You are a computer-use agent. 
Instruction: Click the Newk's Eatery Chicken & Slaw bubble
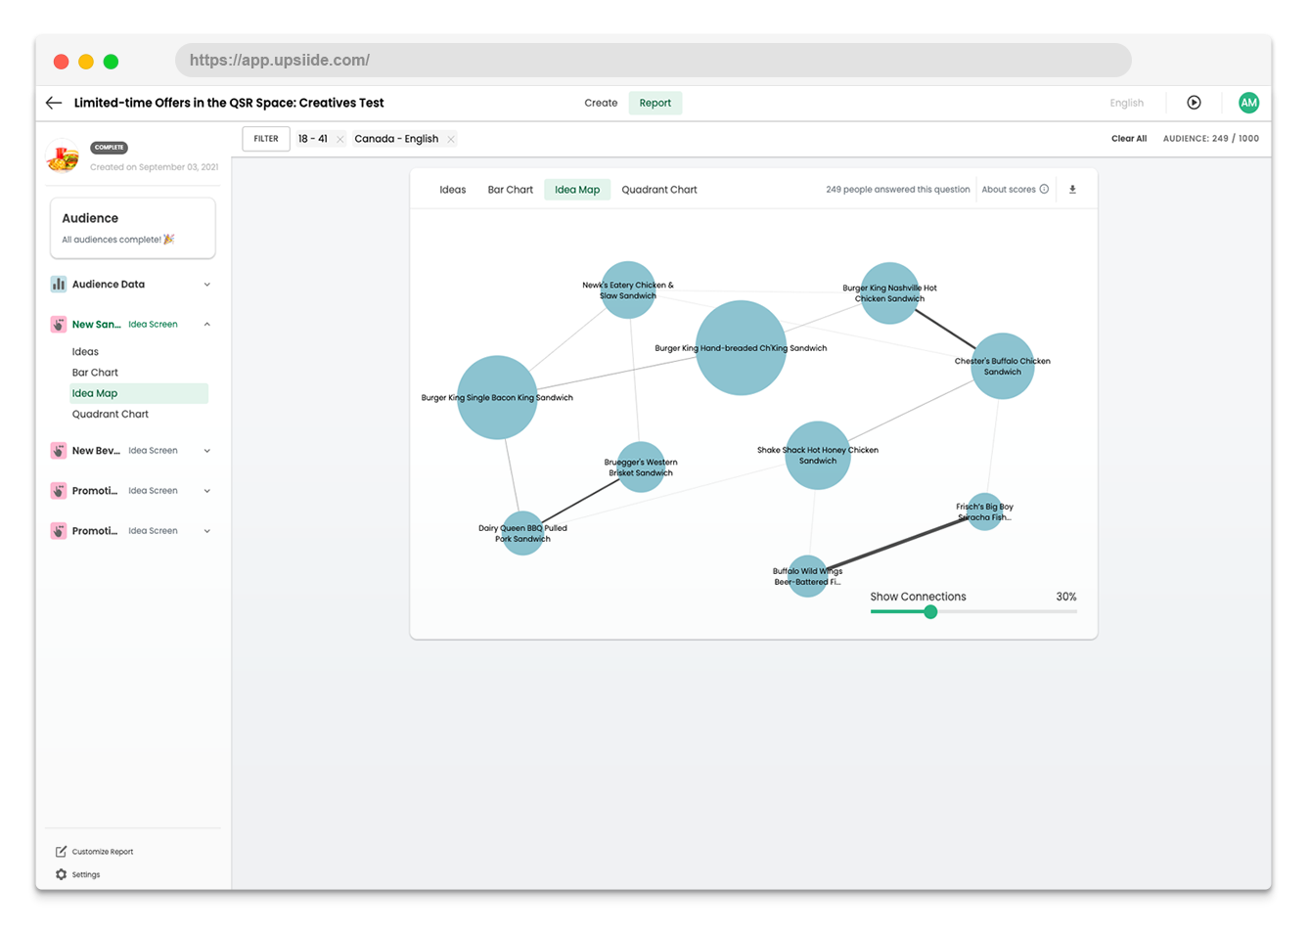tap(628, 289)
